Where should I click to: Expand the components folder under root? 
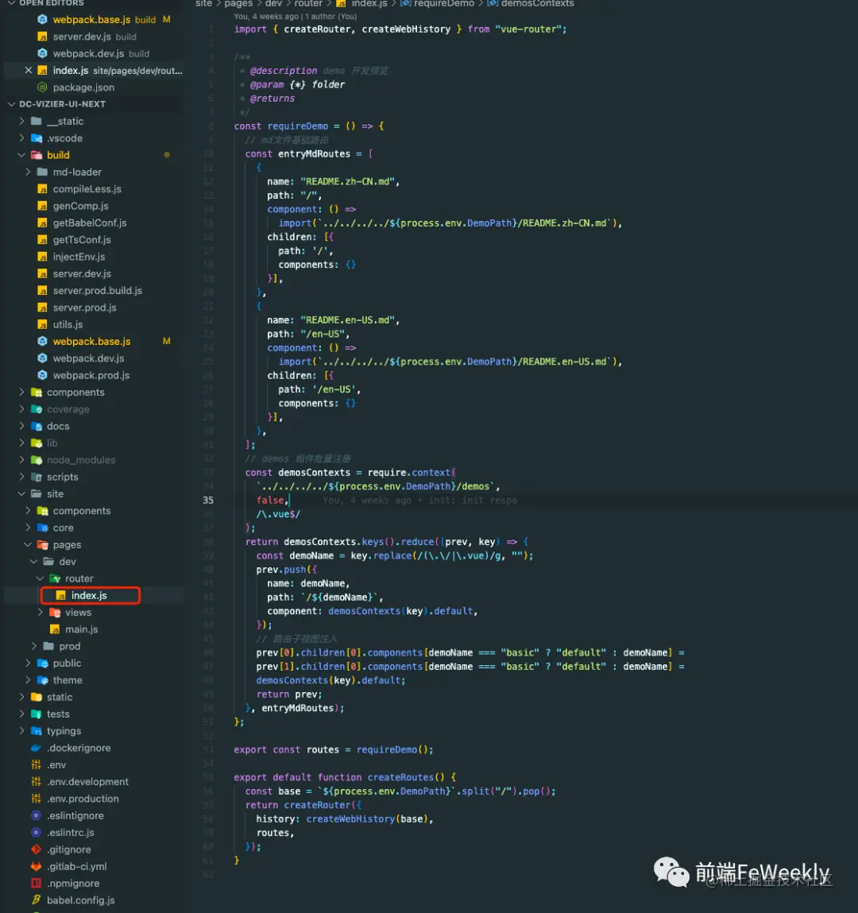(x=21, y=392)
